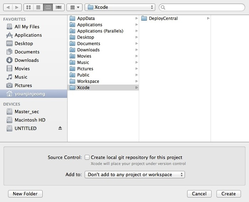
Task: Enable Create local git repository checkbox
Action: [87, 157]
